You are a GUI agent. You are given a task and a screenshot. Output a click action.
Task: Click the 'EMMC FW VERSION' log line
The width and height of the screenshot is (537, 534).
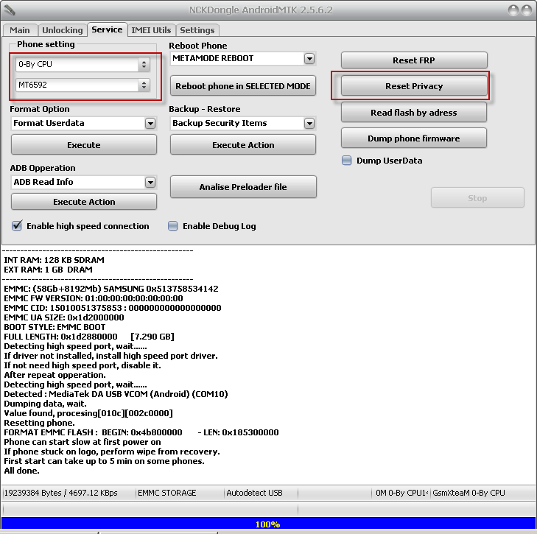click(x=94, y=298)
